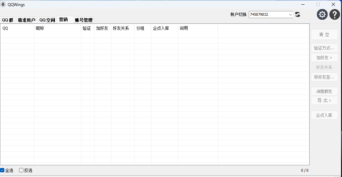Open help via question mark icon
Viewport: 342px width, 177px height.
point(335,14)
